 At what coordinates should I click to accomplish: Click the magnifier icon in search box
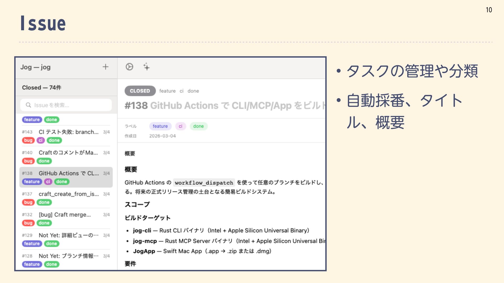28,105
